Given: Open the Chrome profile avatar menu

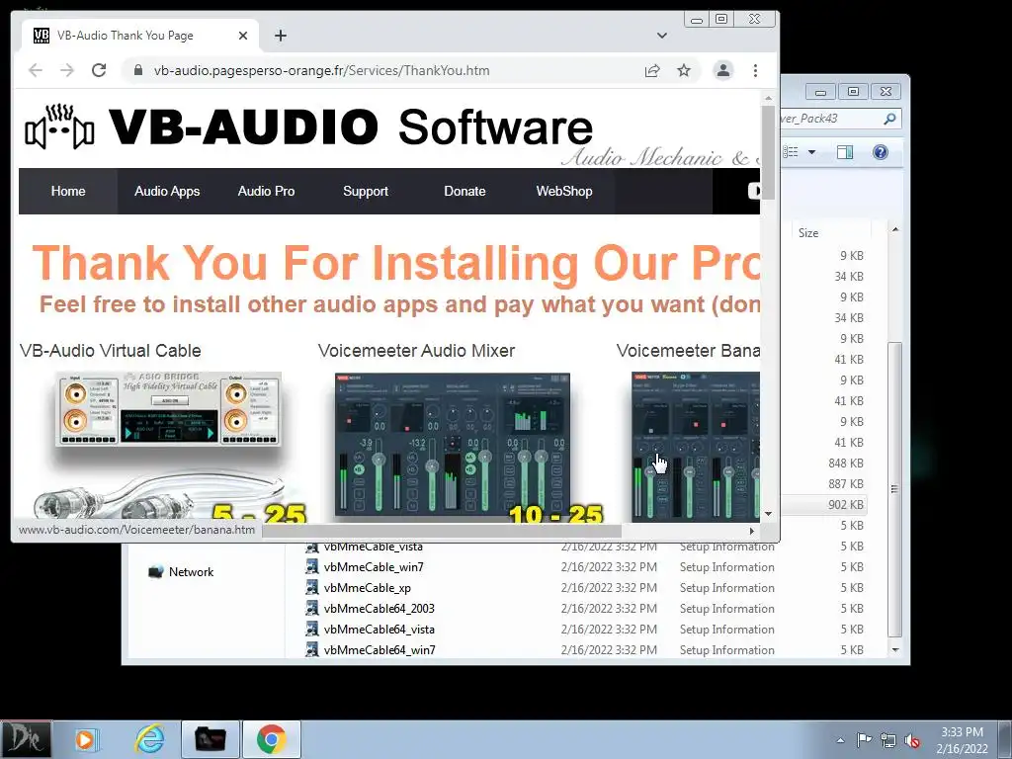Looking at the screenshot, I should click(x=723, y=70).
